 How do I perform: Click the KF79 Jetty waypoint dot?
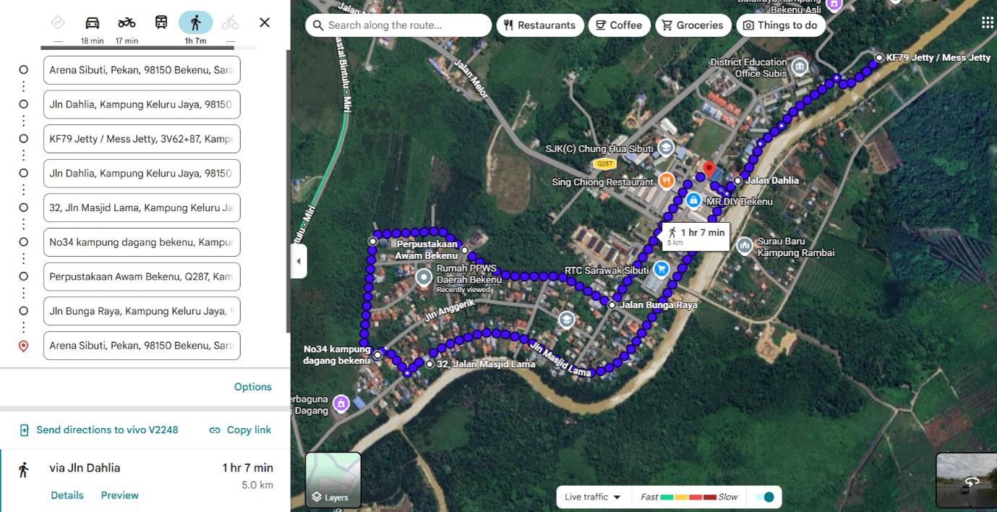tap(878, 57)
